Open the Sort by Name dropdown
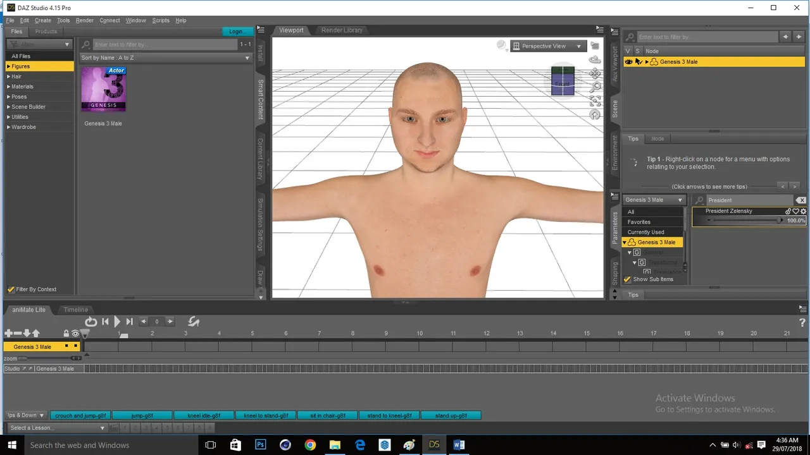810x455 pixels. (166, 58)
